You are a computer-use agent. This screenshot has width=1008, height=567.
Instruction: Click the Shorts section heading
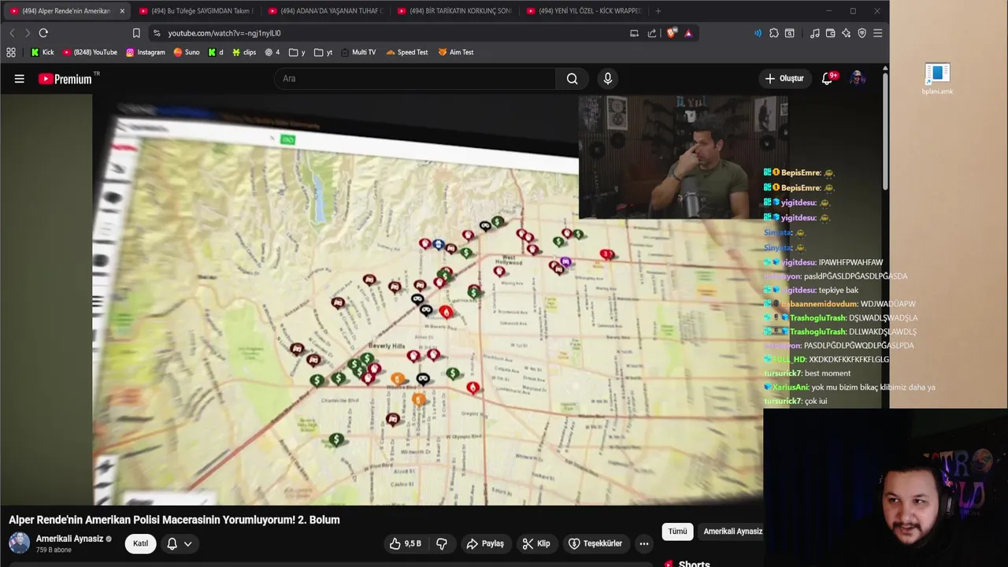[694, 564]
